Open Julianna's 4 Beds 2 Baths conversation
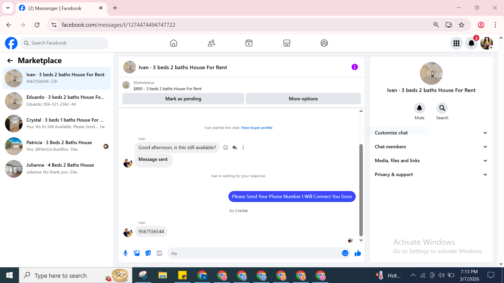504x283 pixels. [x=57, y=169]
